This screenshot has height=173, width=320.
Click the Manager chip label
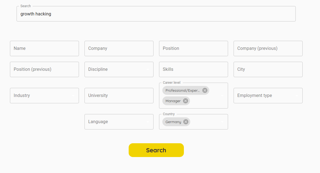(173, 101)
